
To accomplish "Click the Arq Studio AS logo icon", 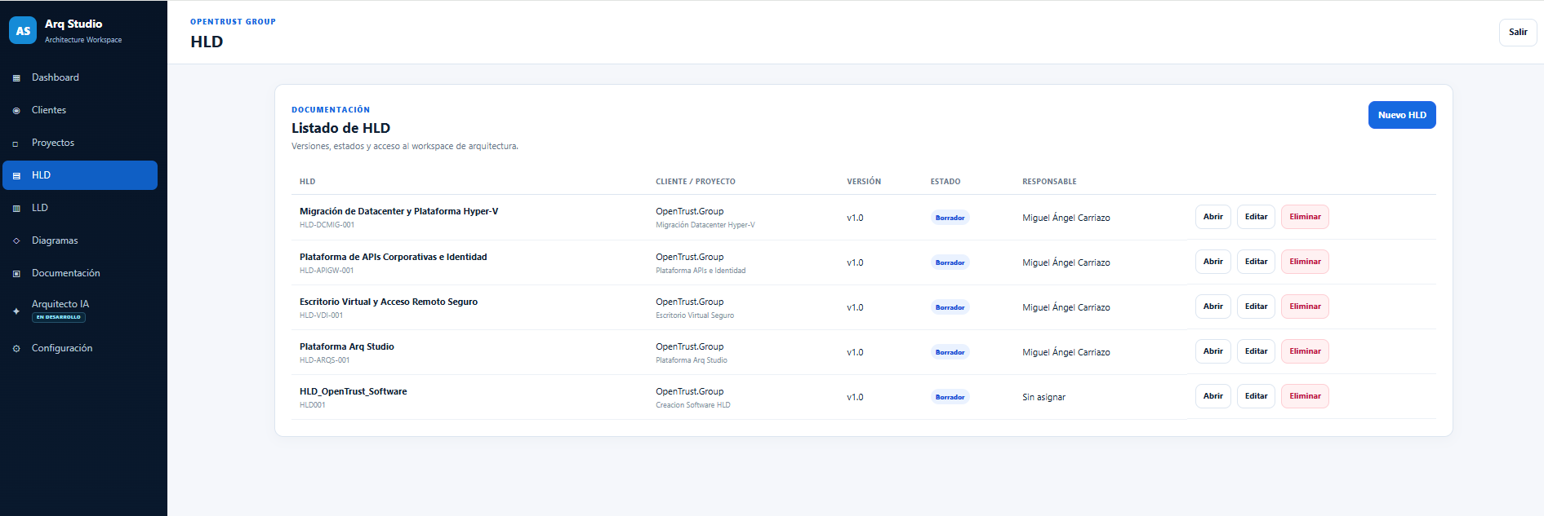I will 23,31.
